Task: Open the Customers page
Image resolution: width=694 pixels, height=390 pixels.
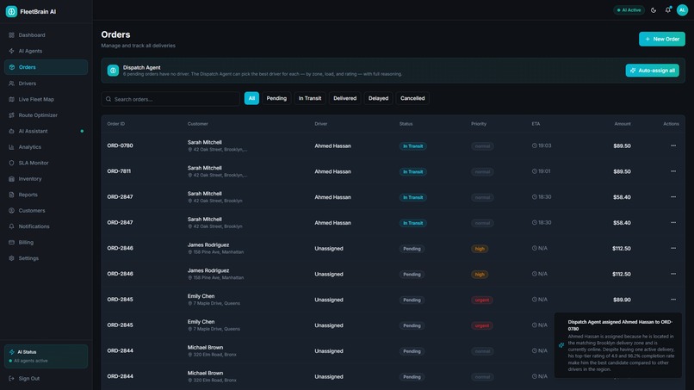Action: [x=46, y=211]
